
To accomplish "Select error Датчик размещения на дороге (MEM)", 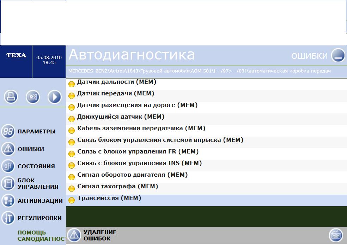I will coord(206,107).
